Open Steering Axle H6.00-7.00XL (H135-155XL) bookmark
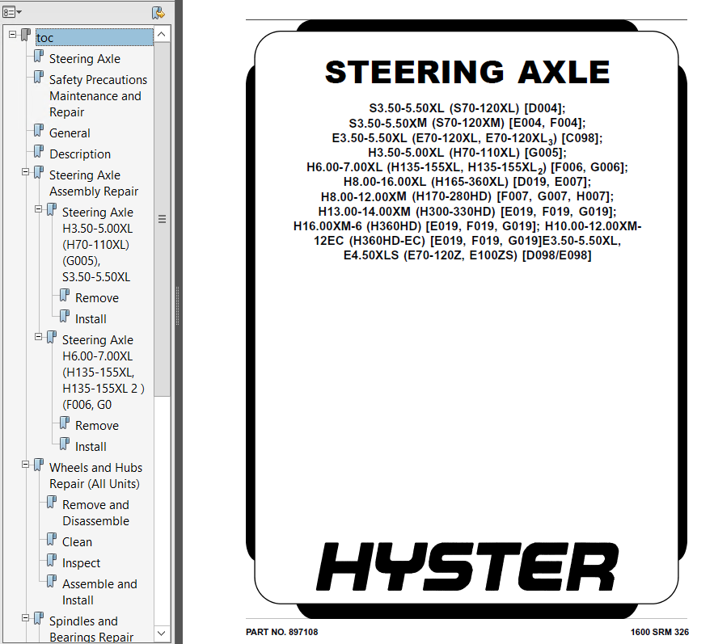The height and width of the screenshot is (644, 714). tap(104, 372)
